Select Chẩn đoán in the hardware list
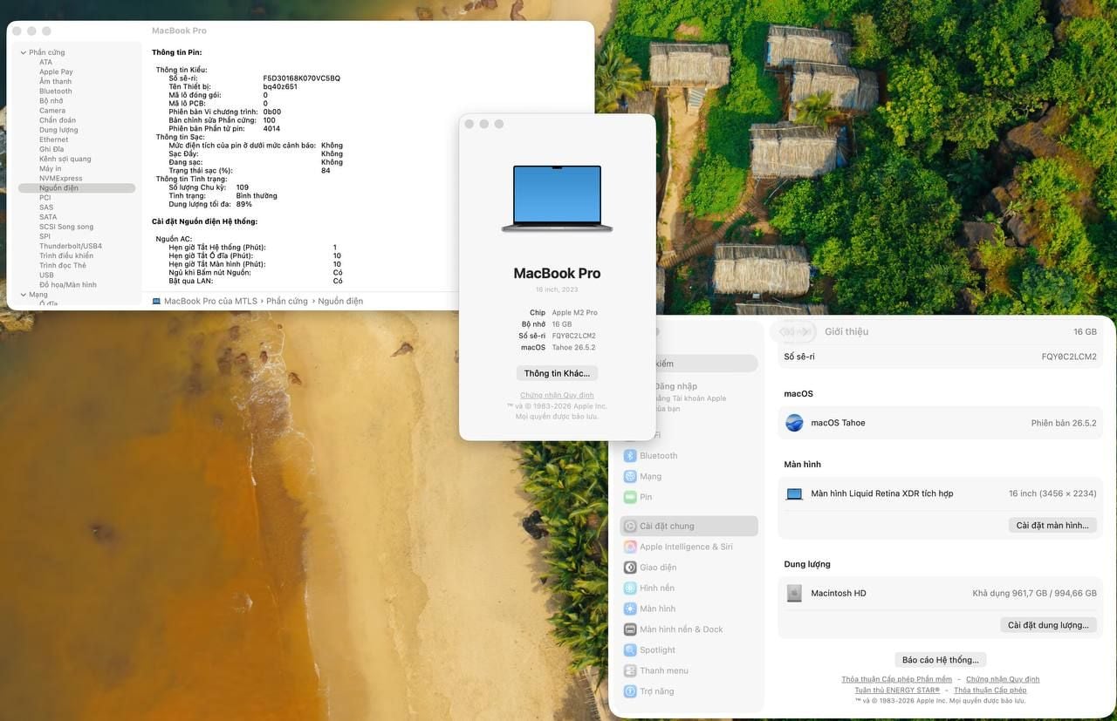Image resolution: width=1117 pixels, height=721 pixels. coord(58,120)
